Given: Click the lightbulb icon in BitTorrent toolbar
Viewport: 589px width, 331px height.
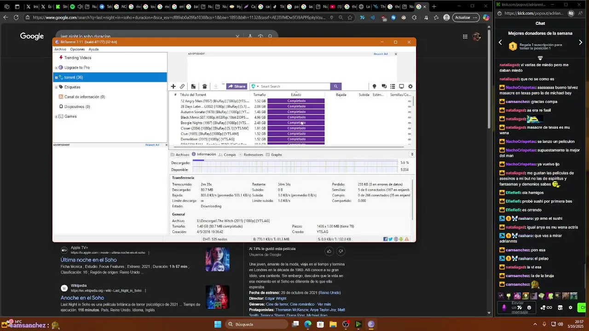Looking at the screenshot, I should (x=374, y=86).
